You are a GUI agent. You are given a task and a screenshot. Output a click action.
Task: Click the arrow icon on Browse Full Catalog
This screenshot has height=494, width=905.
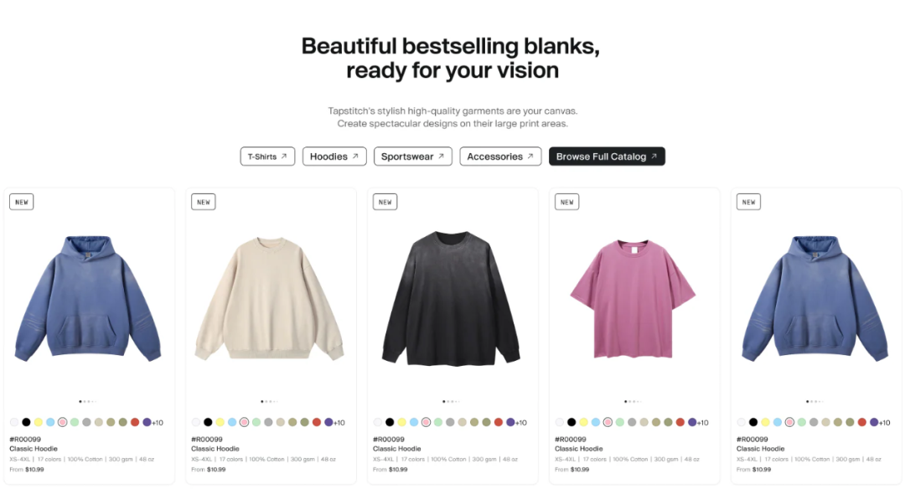654,157
